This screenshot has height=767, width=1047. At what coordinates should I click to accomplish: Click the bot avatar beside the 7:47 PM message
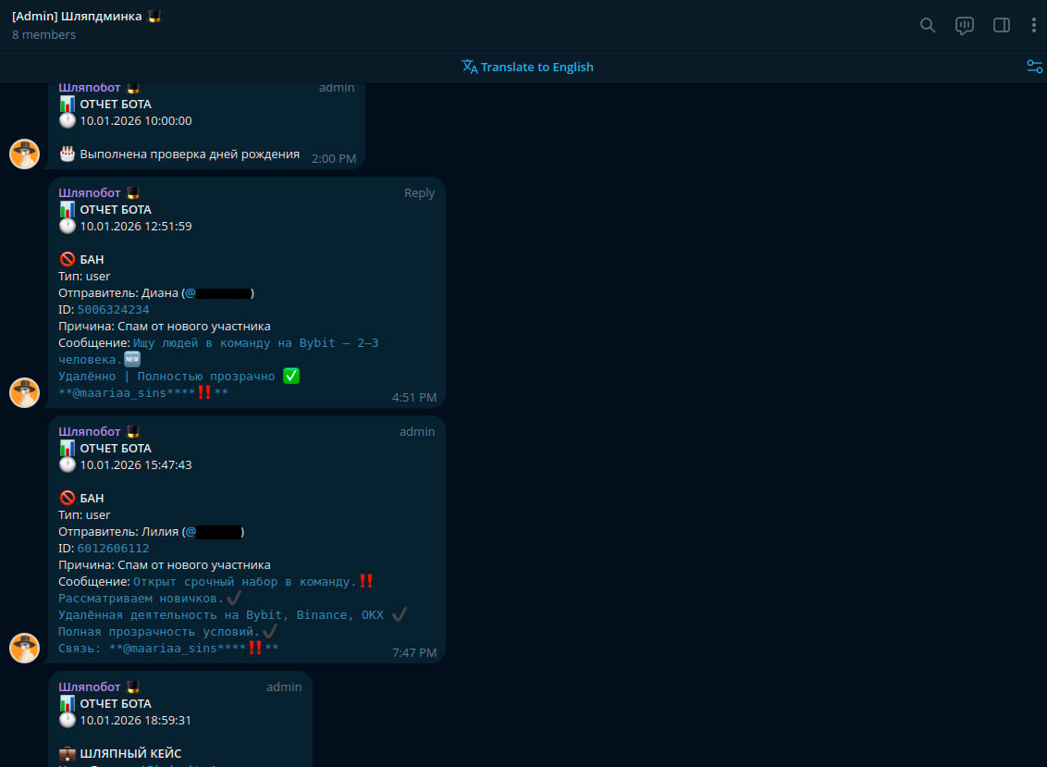(x=25, y=648)
